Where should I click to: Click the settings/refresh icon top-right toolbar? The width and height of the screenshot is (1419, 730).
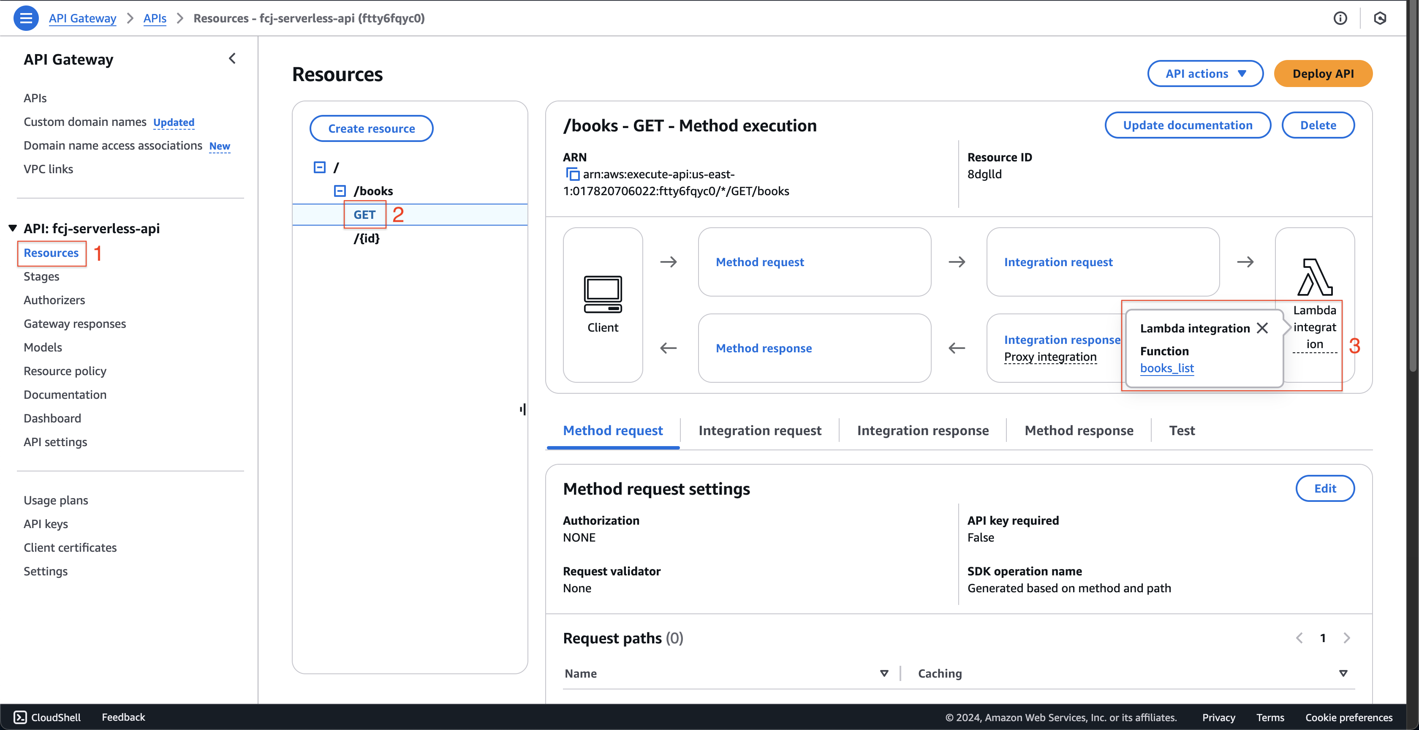(x=1382, y=17)
